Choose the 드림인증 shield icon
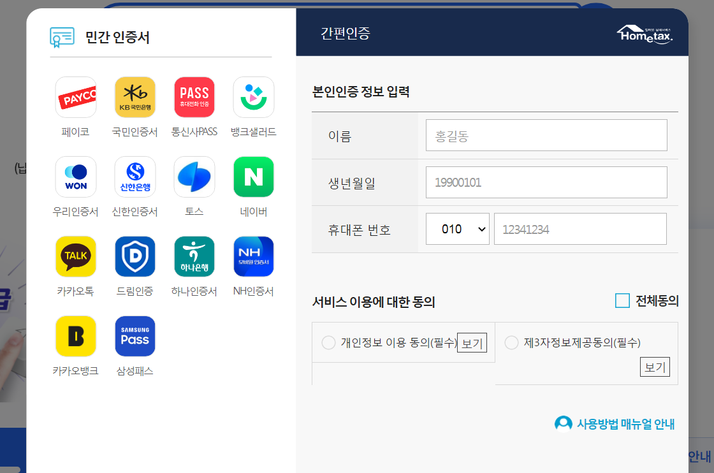 point(135,256)
